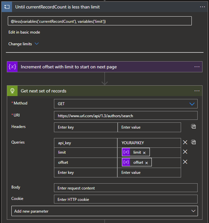Screen dimensions: 209x223
Task: Remove the limit variable token
Action: click(x=144, y=153)
